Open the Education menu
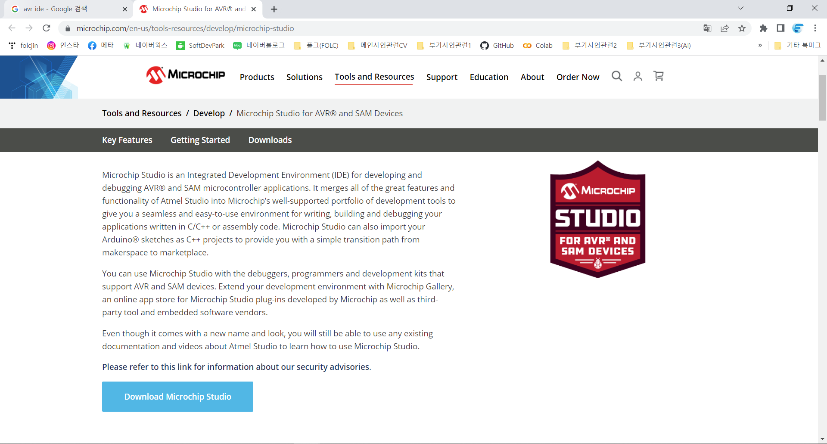This screenshot has width=827, height=444. pos(489,77)
